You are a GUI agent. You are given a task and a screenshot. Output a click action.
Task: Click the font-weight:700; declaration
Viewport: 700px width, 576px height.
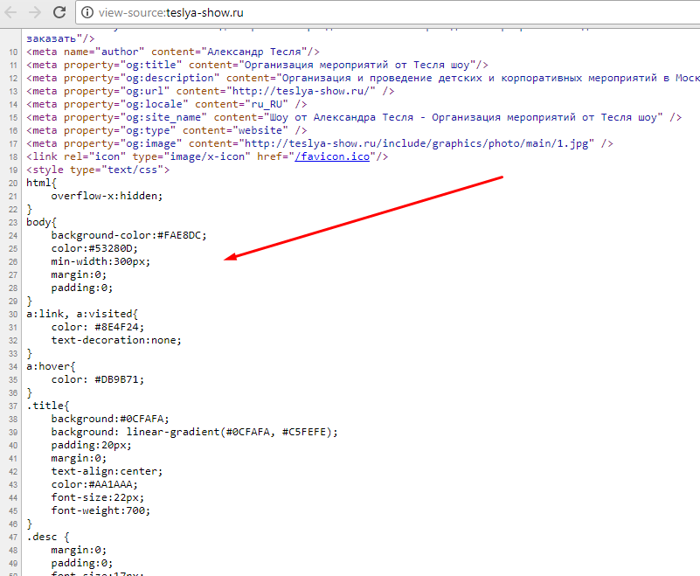(100, 510)
